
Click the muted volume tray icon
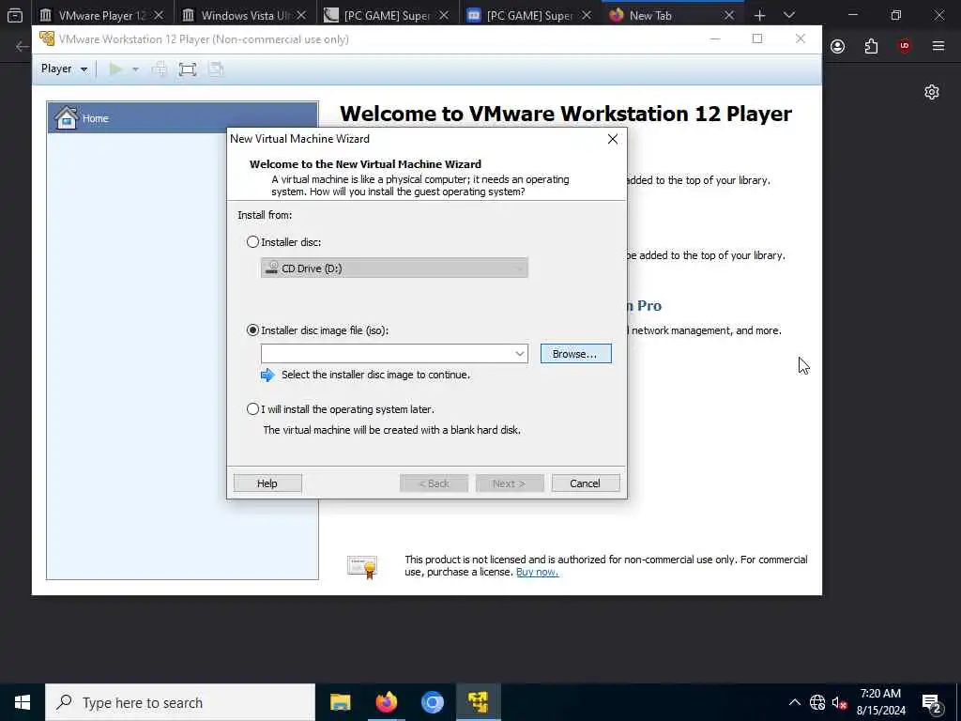pos(840,702)
